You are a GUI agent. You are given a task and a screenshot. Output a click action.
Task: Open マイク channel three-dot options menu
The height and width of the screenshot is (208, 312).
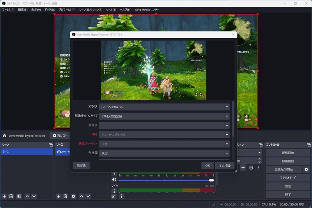114,191
